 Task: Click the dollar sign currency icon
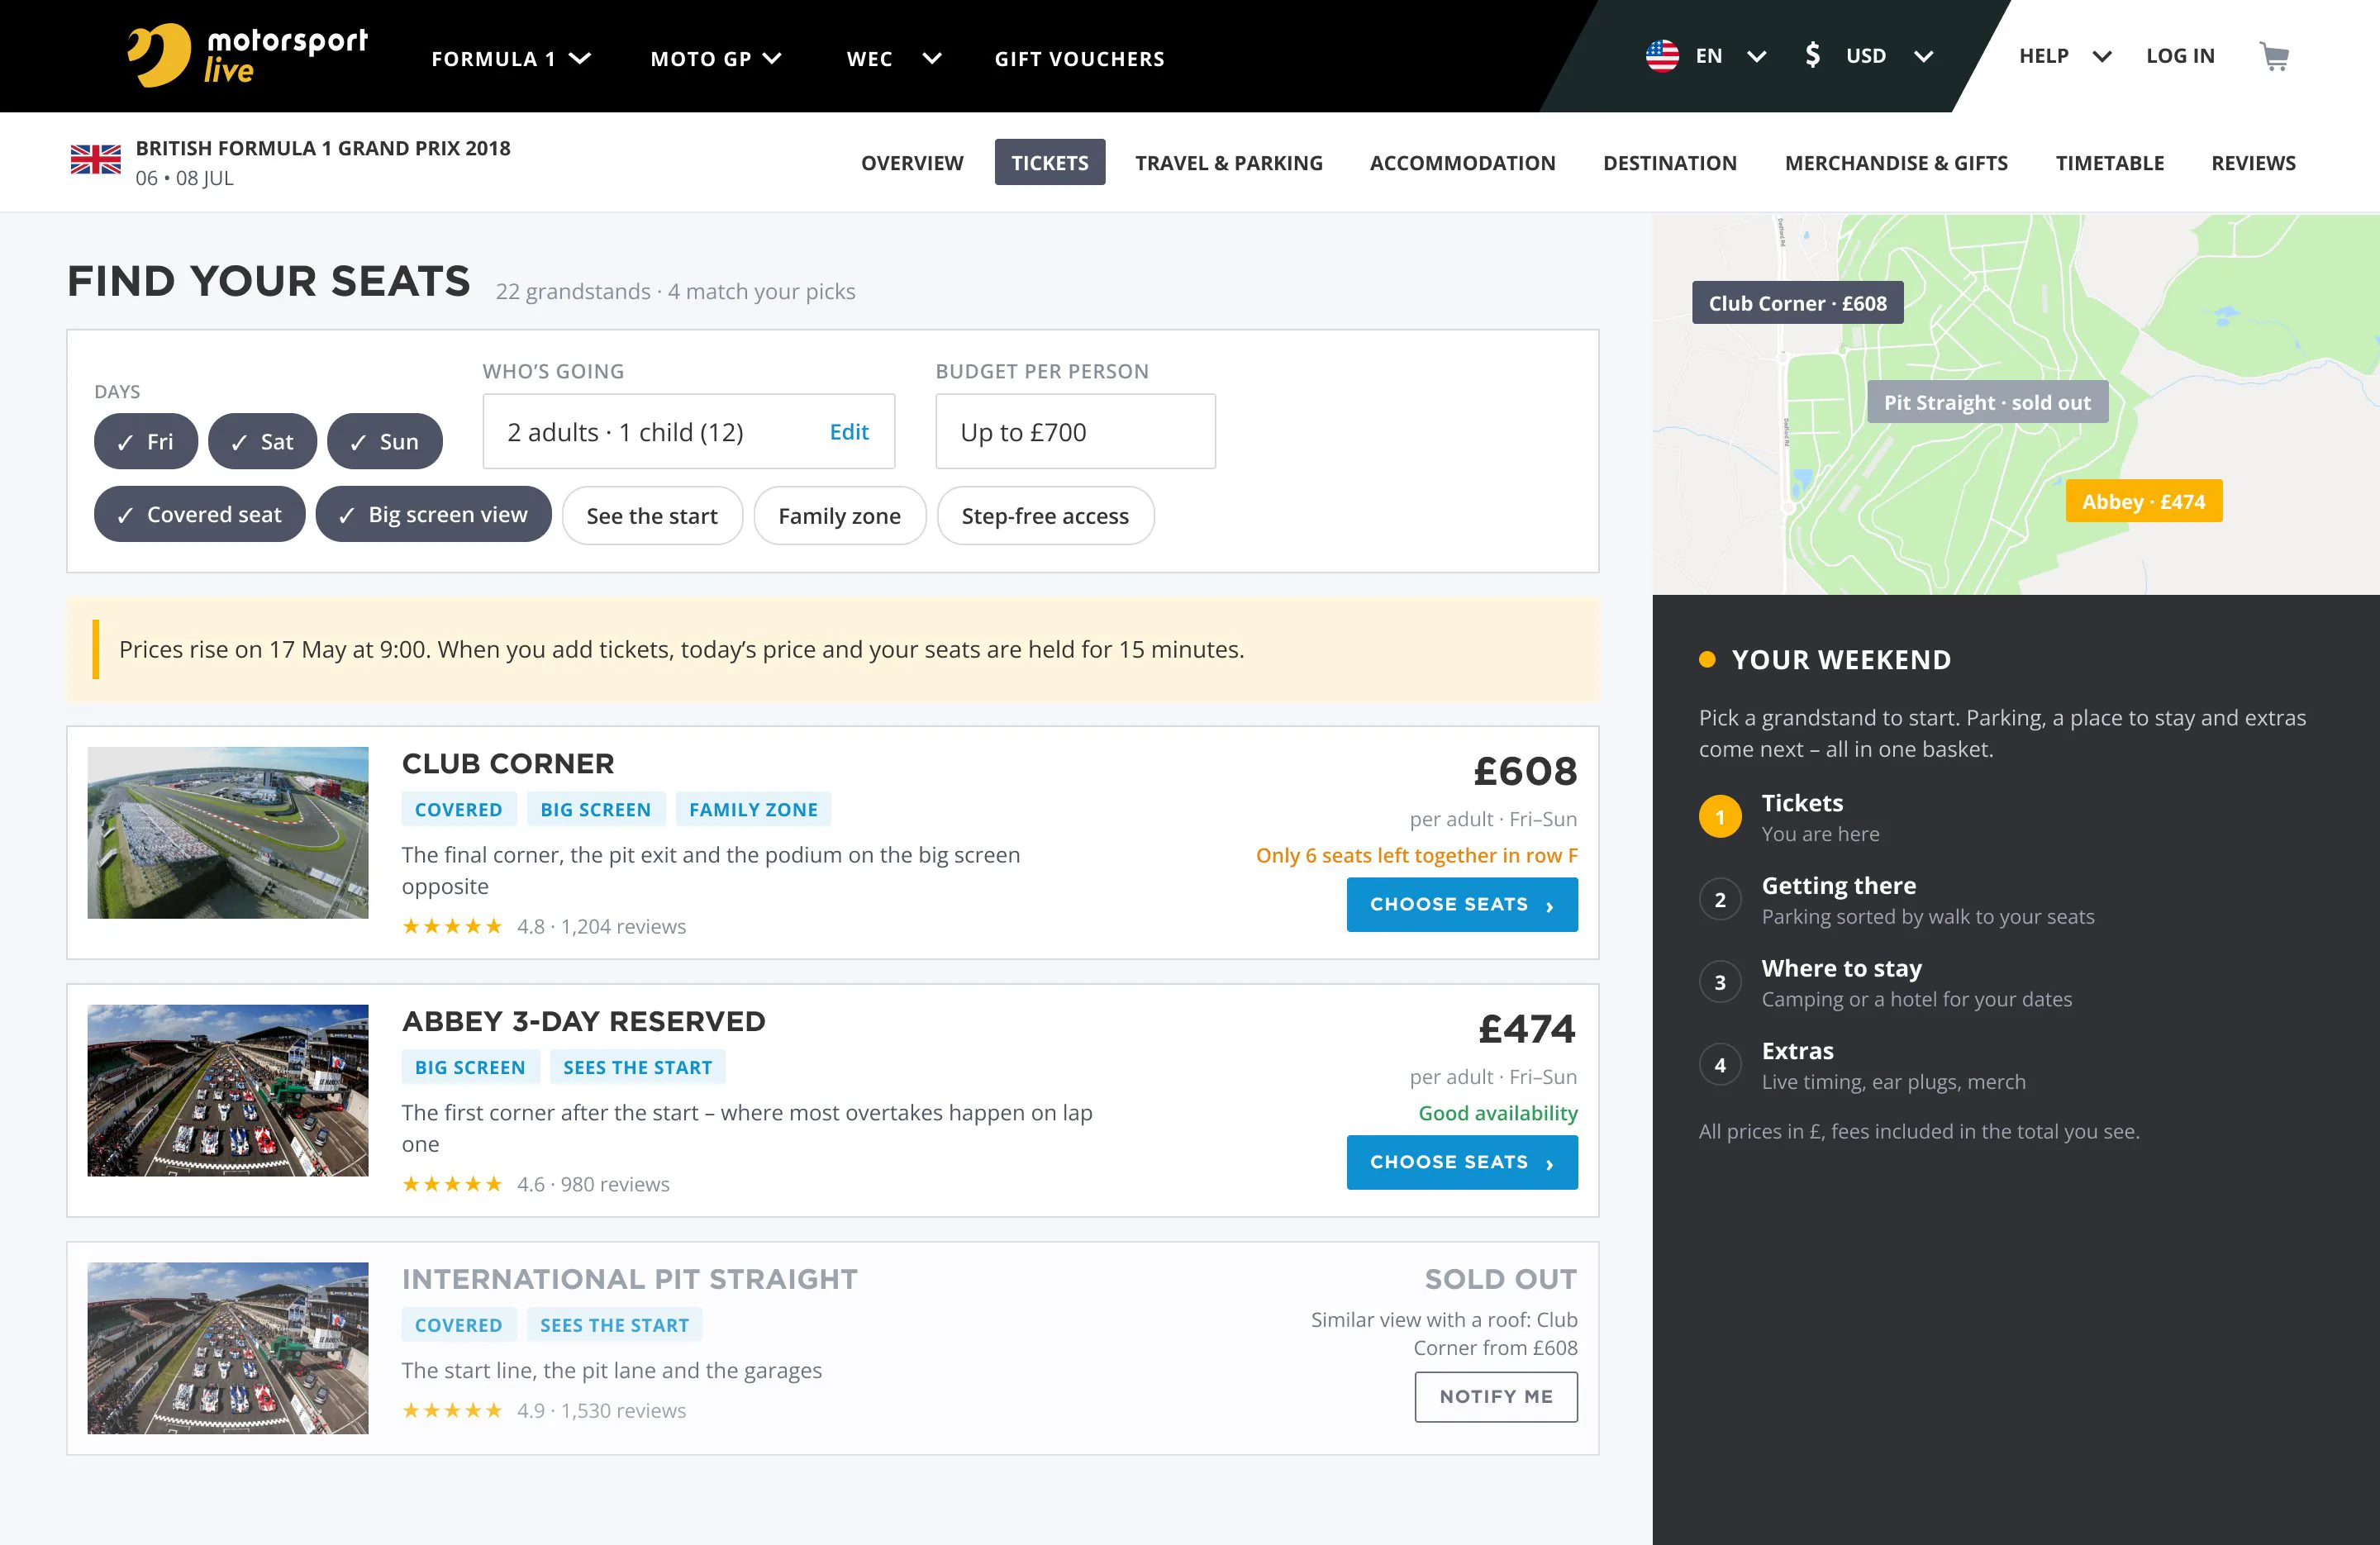[1812, 55]
